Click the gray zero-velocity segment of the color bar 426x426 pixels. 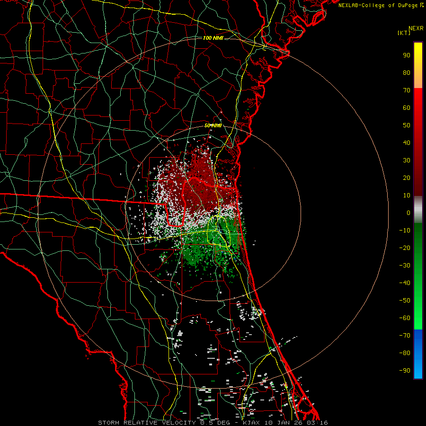tap(418, 210)
